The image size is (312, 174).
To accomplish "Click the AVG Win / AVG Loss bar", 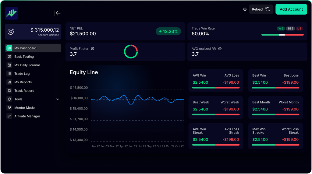I will (x=216, y=88).
